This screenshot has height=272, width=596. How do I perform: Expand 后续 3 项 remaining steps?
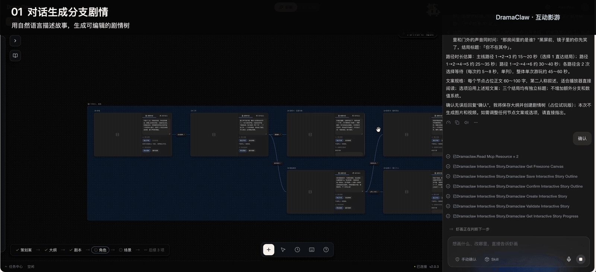click(x=154, y=250)
